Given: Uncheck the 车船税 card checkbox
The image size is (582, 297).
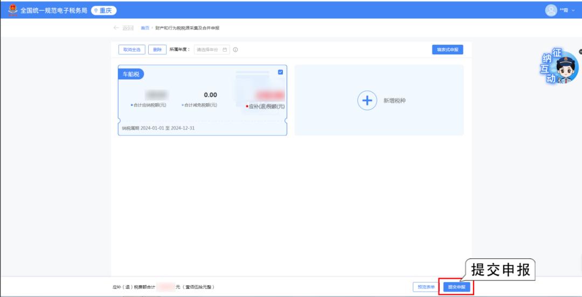Looking at the screenshot, I should [x=280, y=72].
